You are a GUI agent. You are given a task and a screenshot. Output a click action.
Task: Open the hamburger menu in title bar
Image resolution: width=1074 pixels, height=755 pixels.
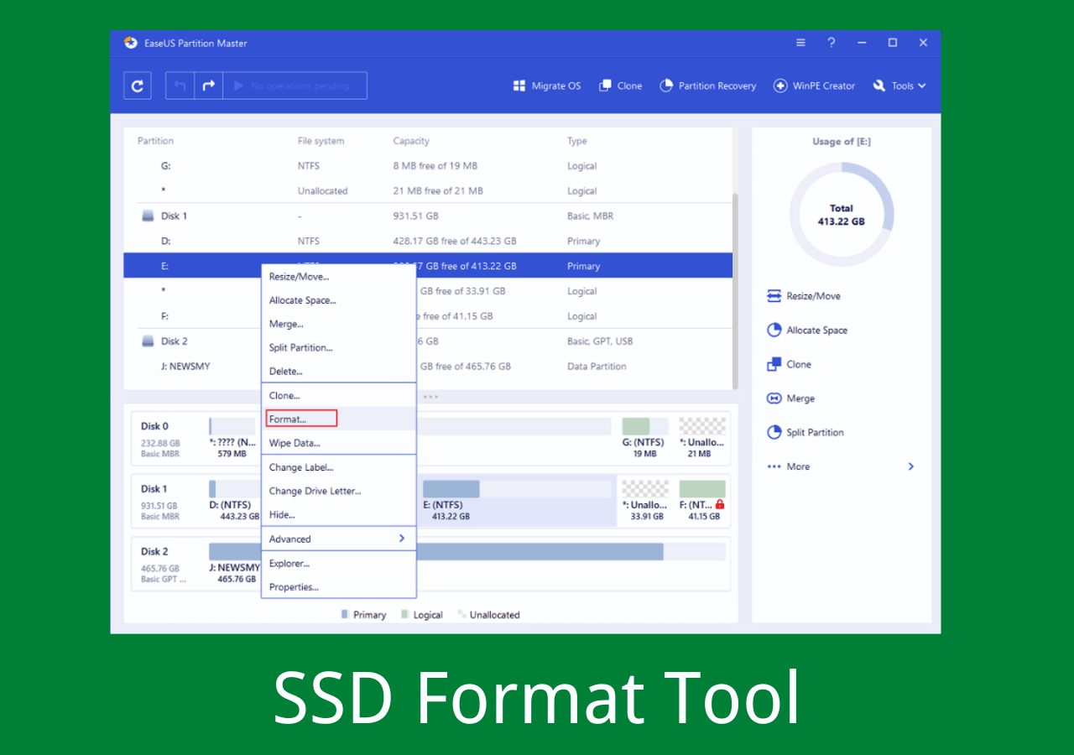click(x=800, y=43)
